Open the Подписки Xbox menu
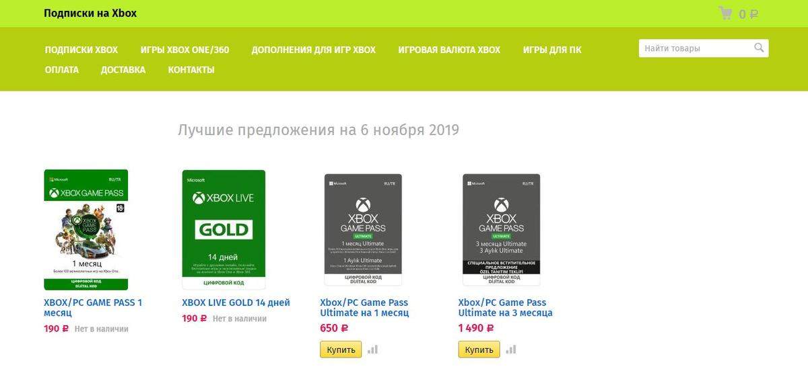This screenshot has width=808, height=371. click(x=81, y=50)
